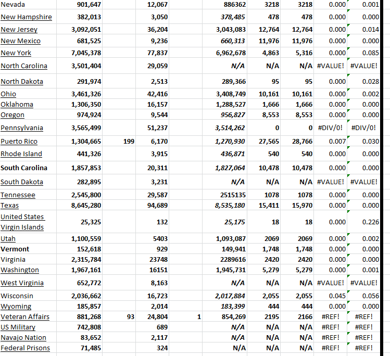Select the 0.226 cell in Virgin Islands row
This screenshot has height=356, width=390.
pos(370,222)
